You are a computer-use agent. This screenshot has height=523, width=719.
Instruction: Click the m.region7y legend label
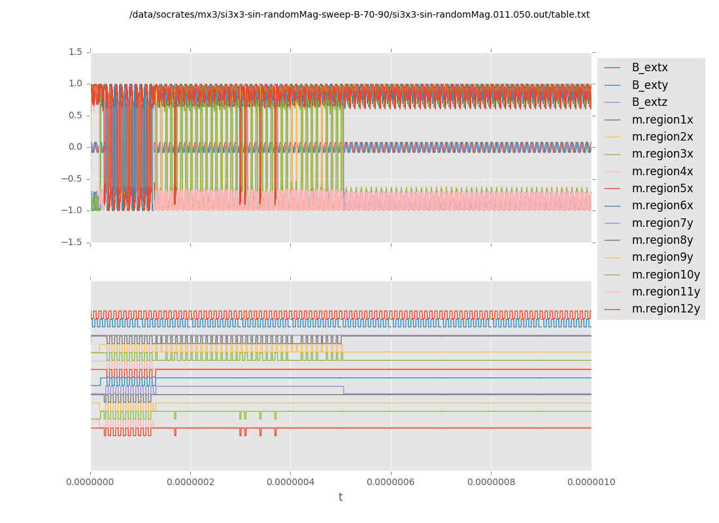coord(662,223)
